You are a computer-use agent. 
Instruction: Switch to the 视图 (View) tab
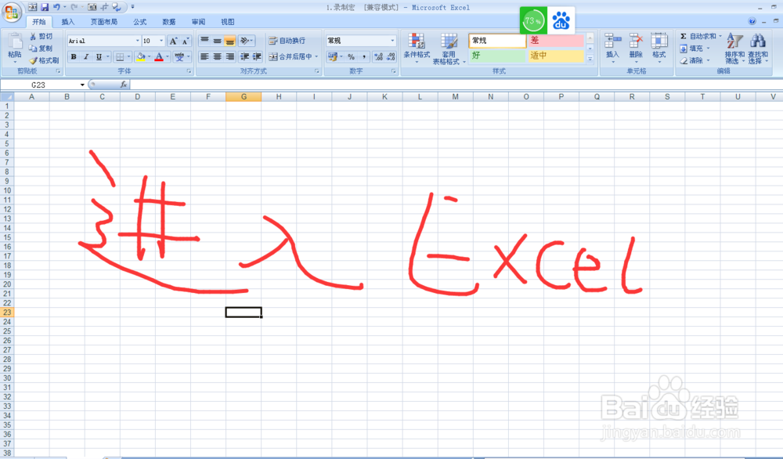pyautogui.click(x=227, y=21)
